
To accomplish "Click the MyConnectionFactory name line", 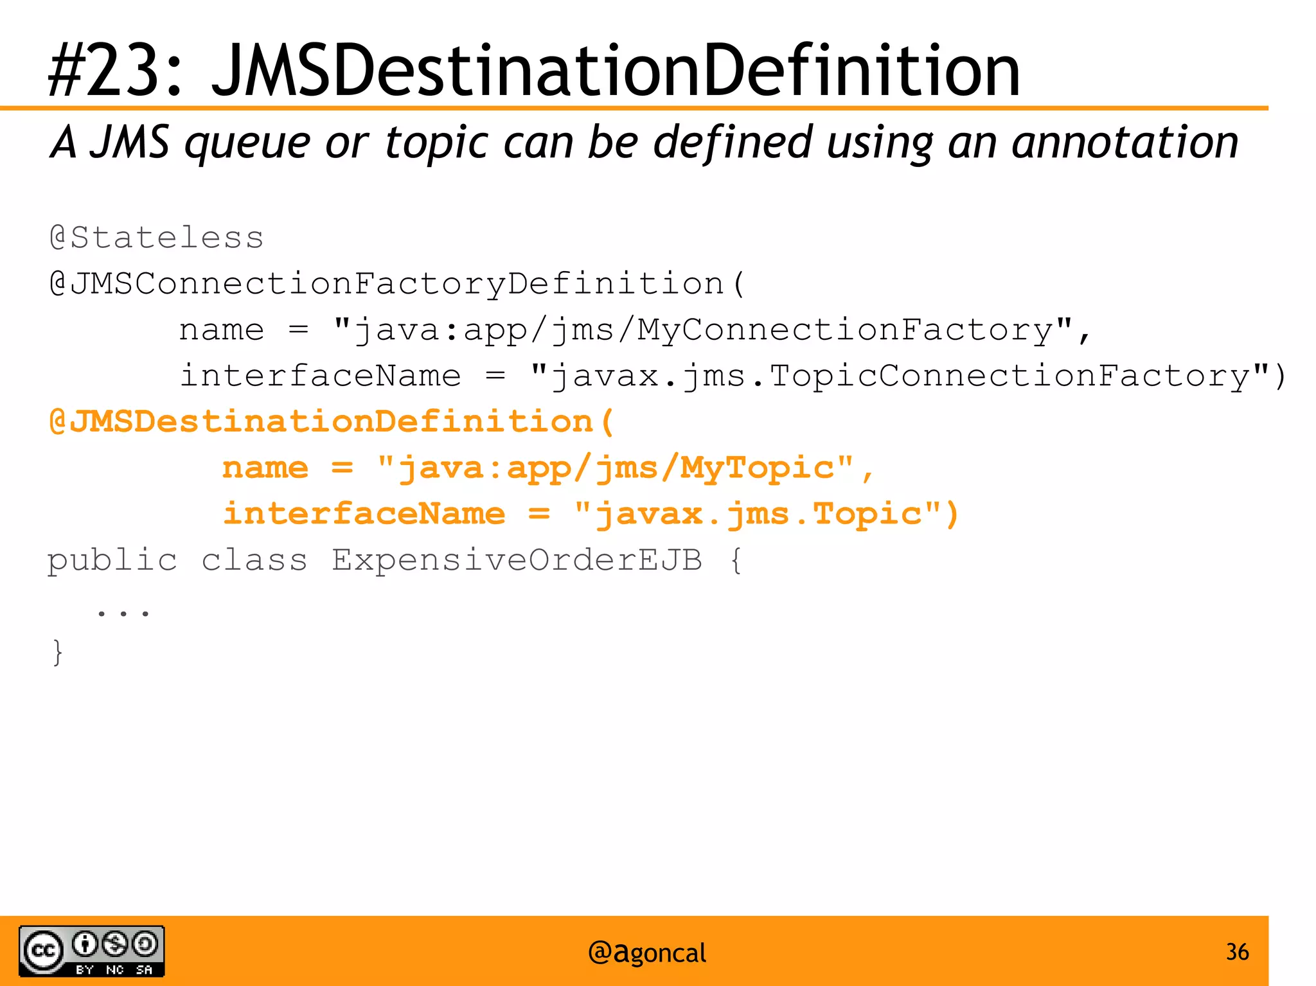I will [x=635, y=330].
